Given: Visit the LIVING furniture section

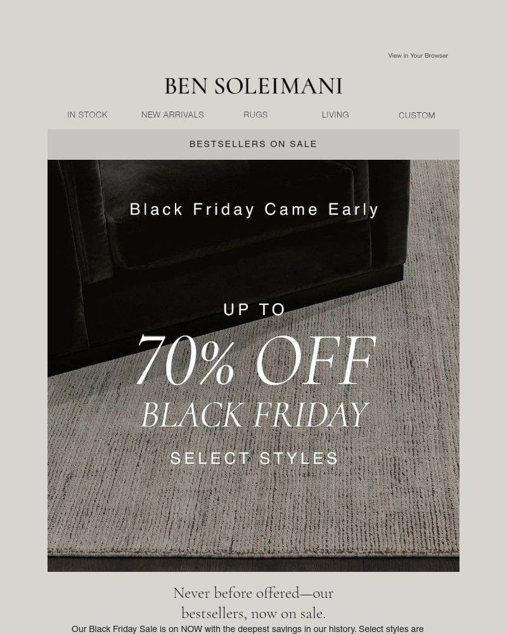Looking at the screenshot, I should point(335,115).
